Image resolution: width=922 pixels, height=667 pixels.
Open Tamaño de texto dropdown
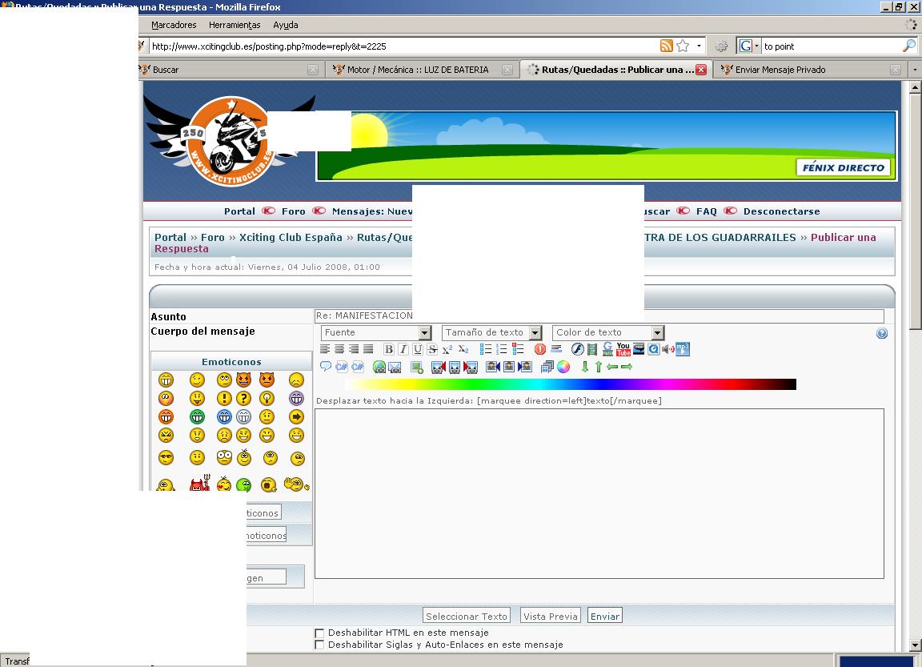(x=491, y=333)
